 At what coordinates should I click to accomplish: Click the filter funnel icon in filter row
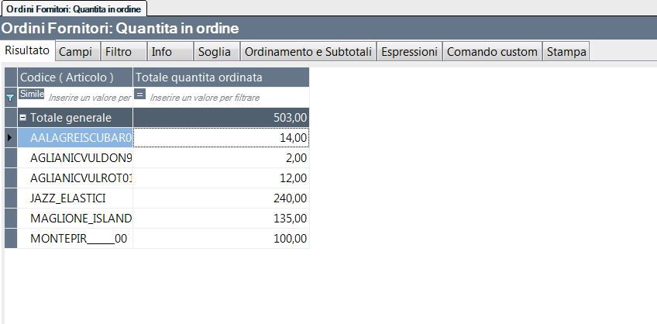[10, 98]
